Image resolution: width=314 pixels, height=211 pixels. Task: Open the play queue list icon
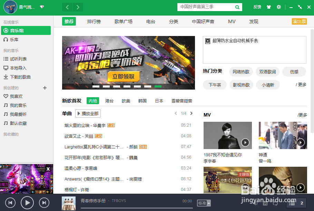point(292,203)
